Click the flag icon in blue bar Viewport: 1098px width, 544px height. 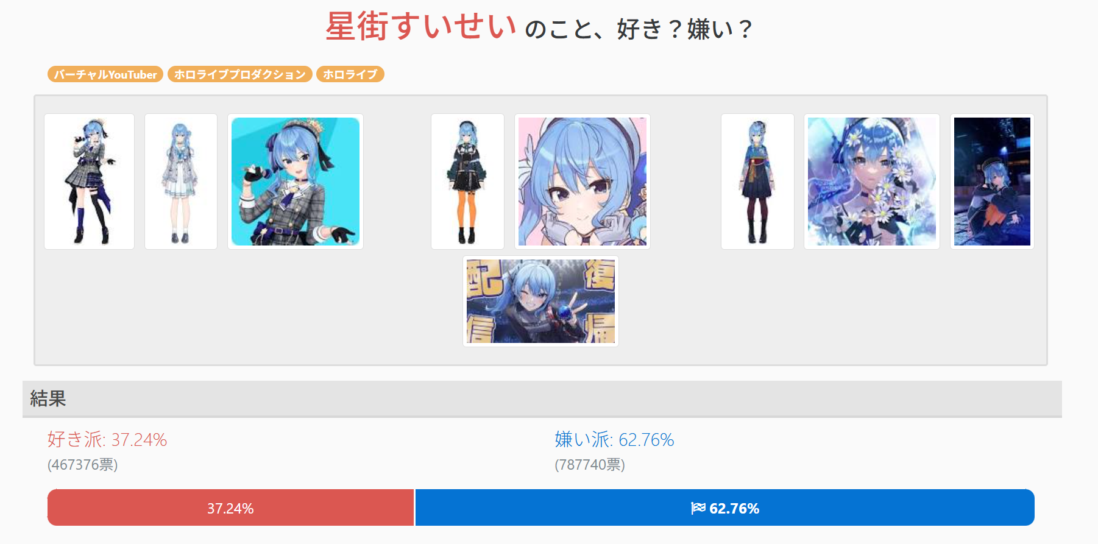(698, 508)
